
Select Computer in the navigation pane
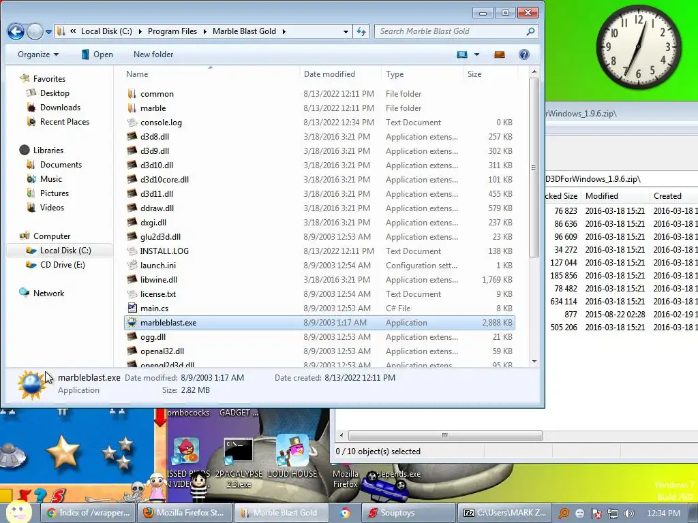pos(52,236)
